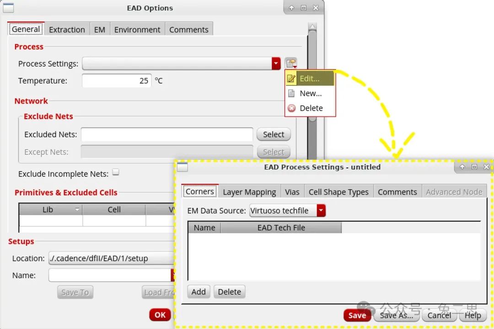The width and height of the screenshot is (494, 329).
Task: Toggle the Exclude Incomplete Nets checkbox
Action: pyautogui.click(x=116, y=172)
